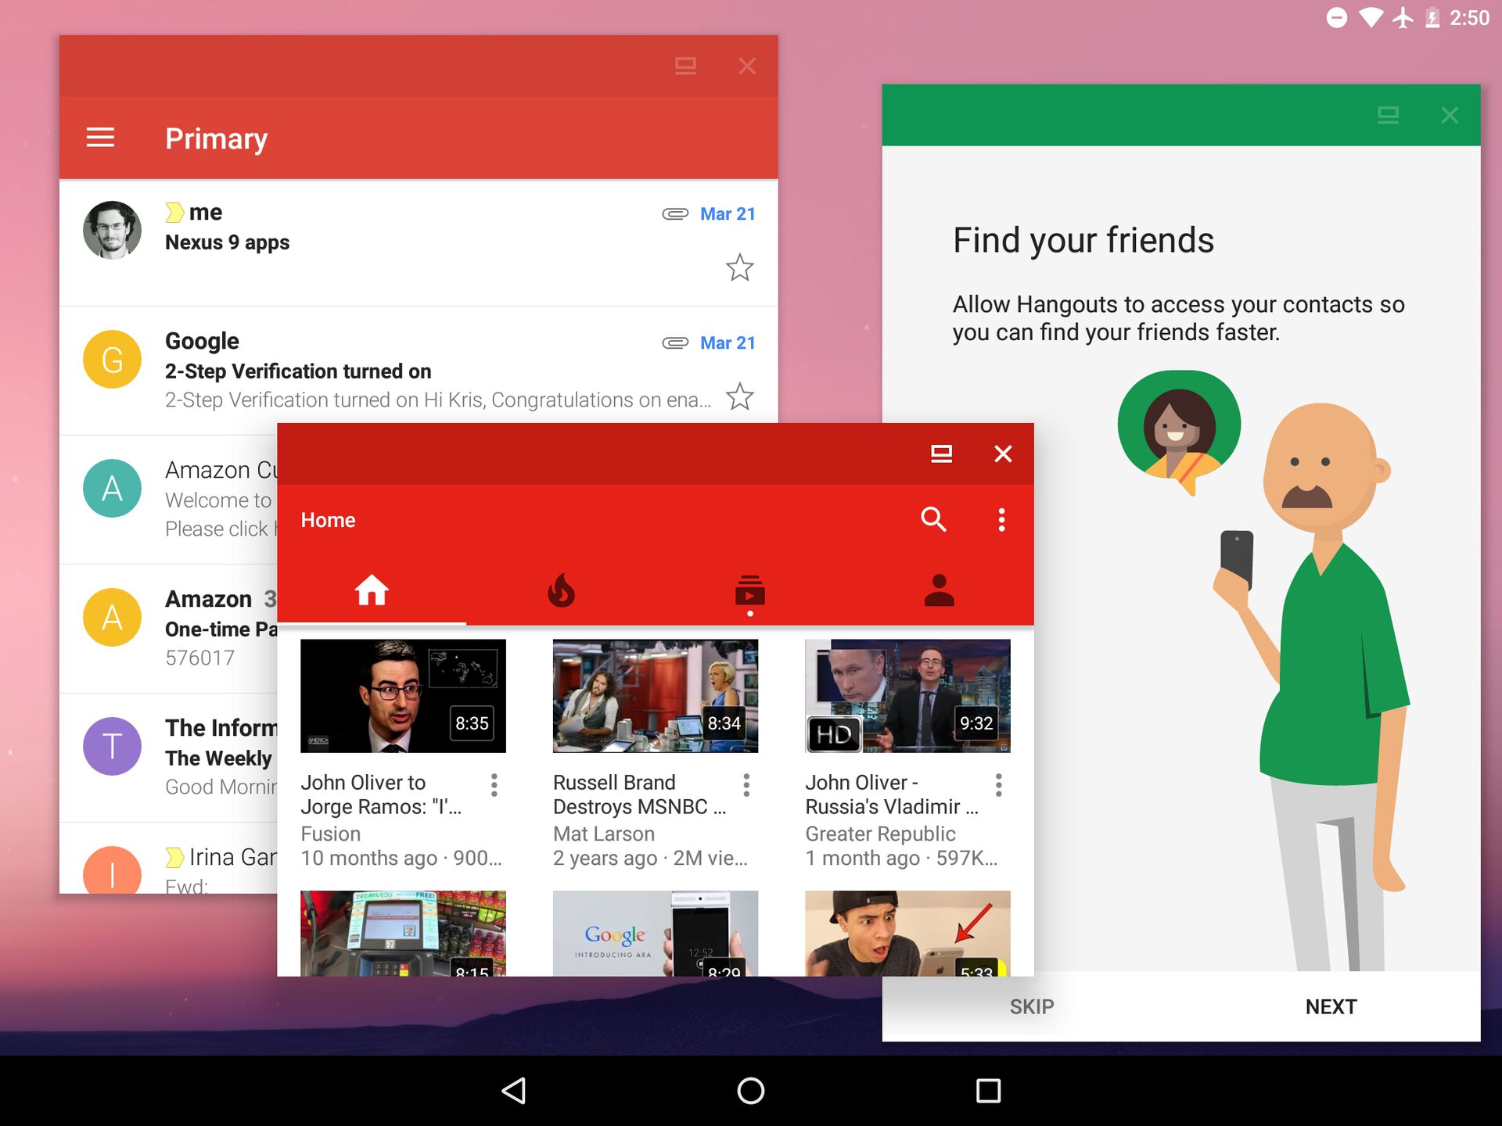This screenshot has height=1126, width=1502.
Task: Star the Nexus 9 apps email
Action: point(738,268)
